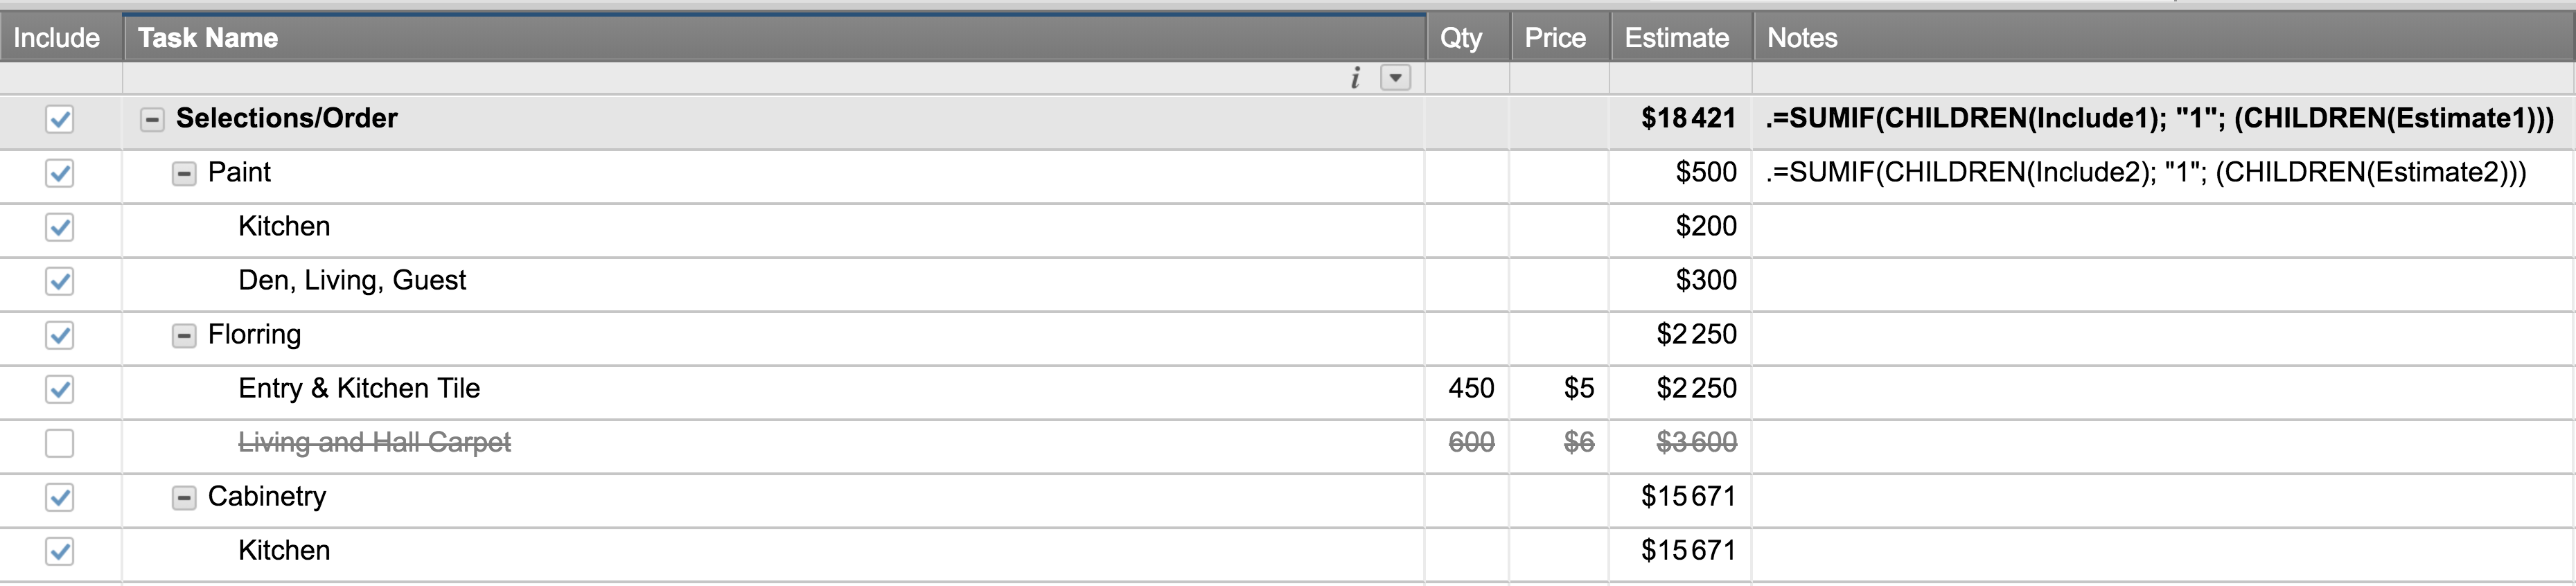Click the Notes column header
This screenshot has width=2576, height=586.
point(2164,38)
